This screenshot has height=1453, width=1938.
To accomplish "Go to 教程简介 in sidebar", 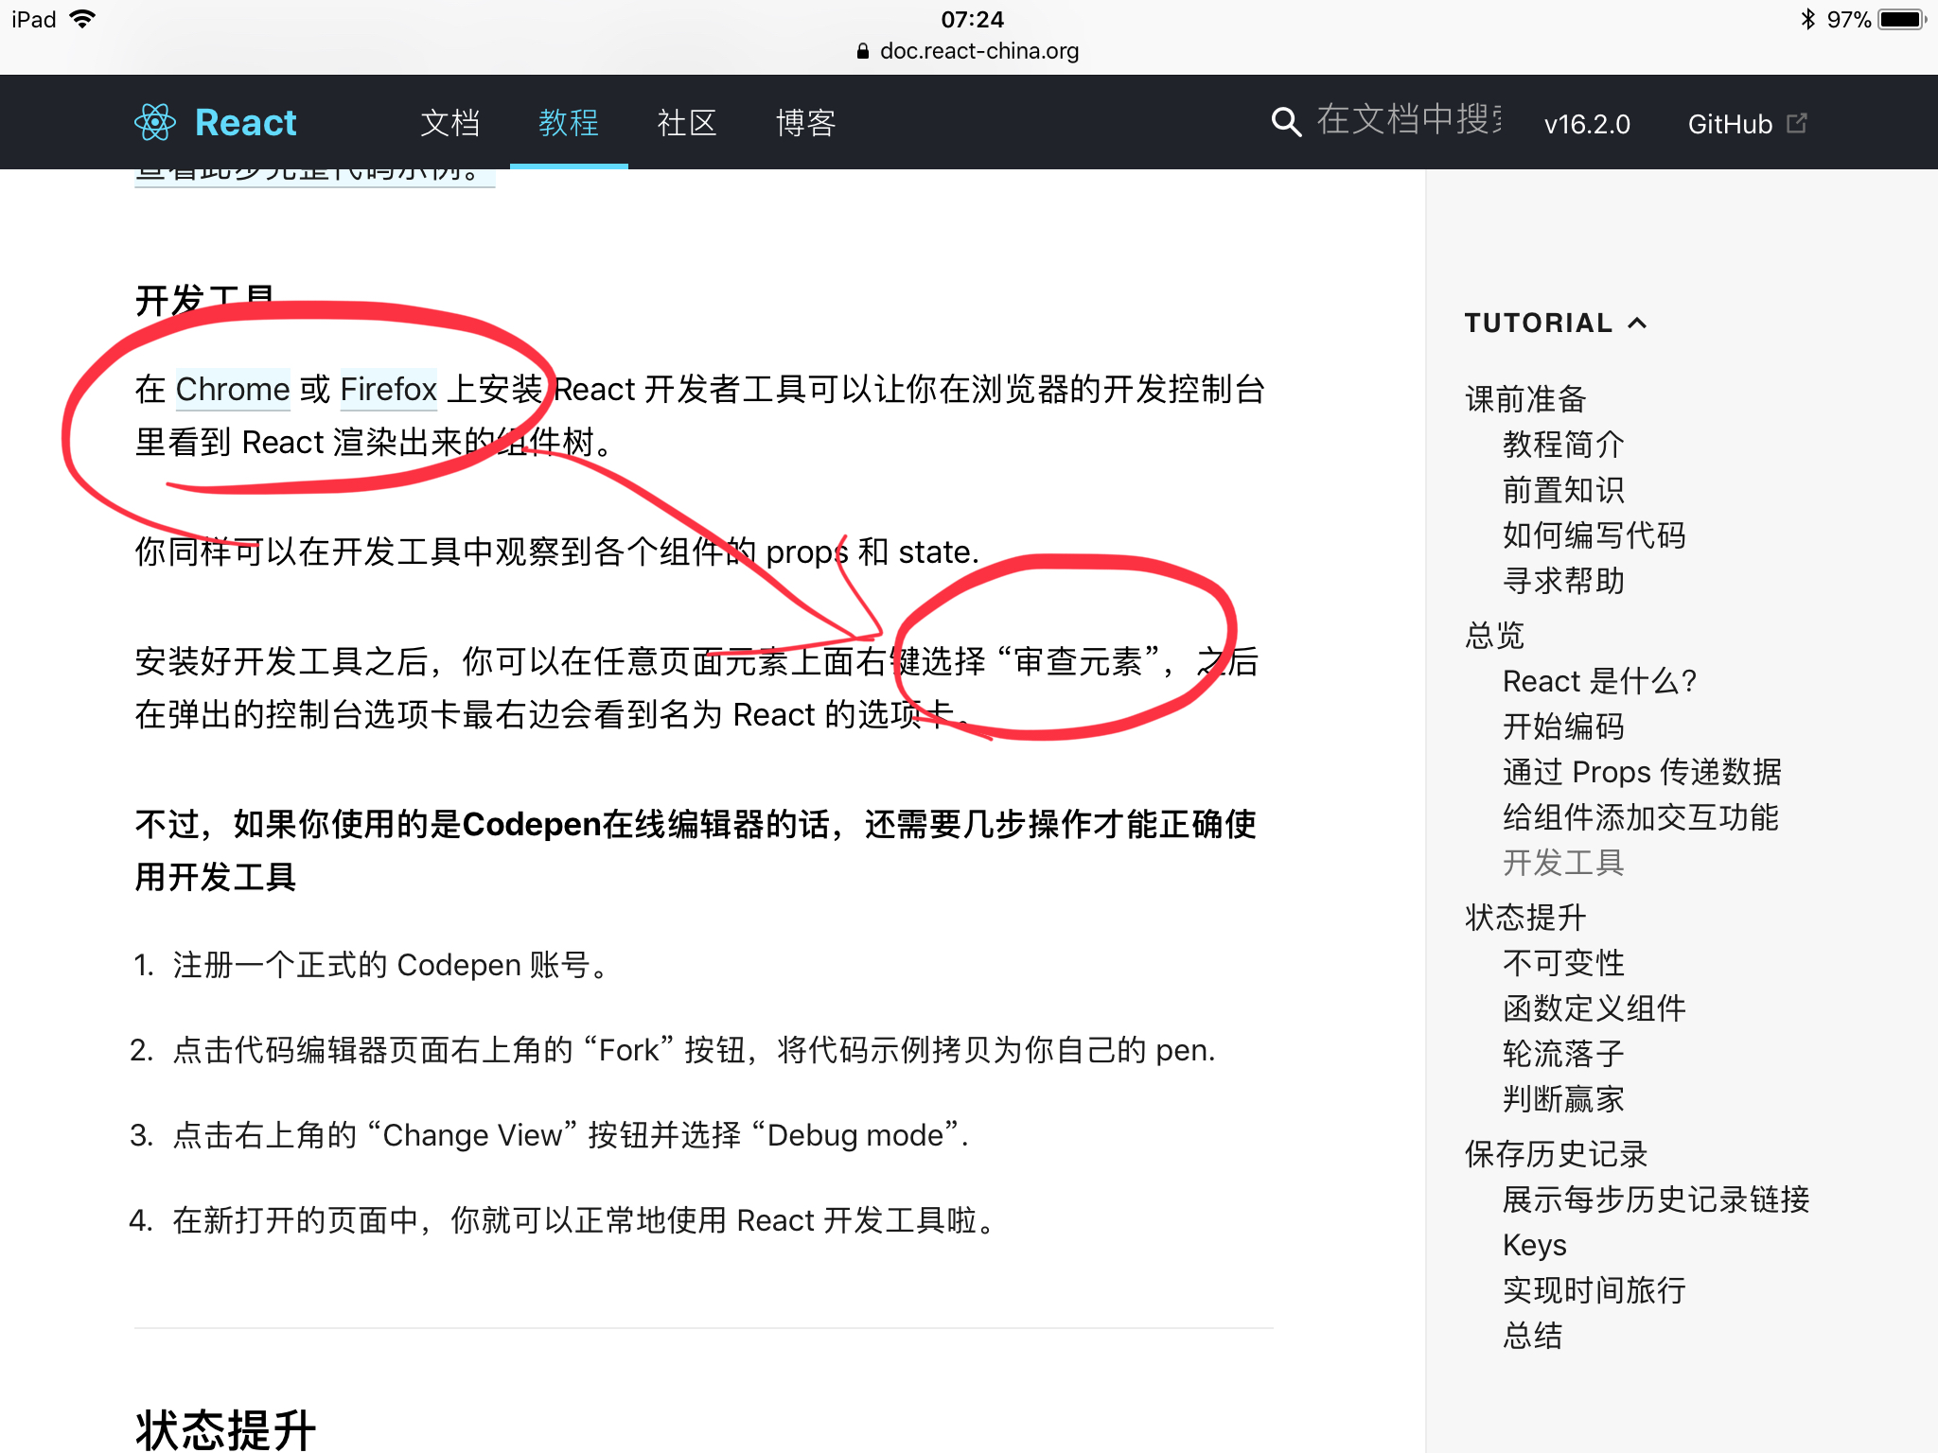I will (1563, 444).
